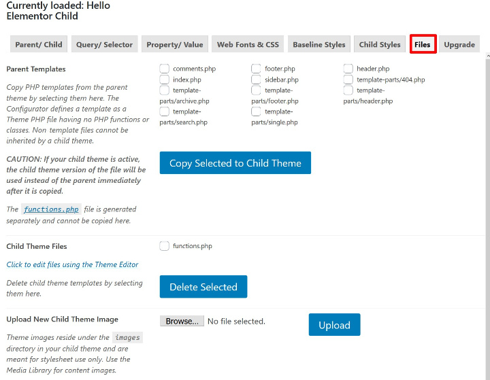Go to the Web Fonts & CSS tab
The height and width of the screenshot is (380, 490).
pyautogui.click(x=248, y=44)
